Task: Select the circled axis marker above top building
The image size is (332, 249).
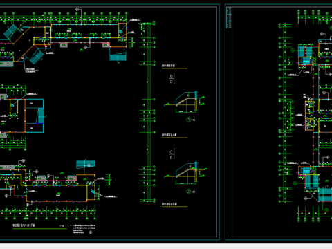Action: (77, 10)
